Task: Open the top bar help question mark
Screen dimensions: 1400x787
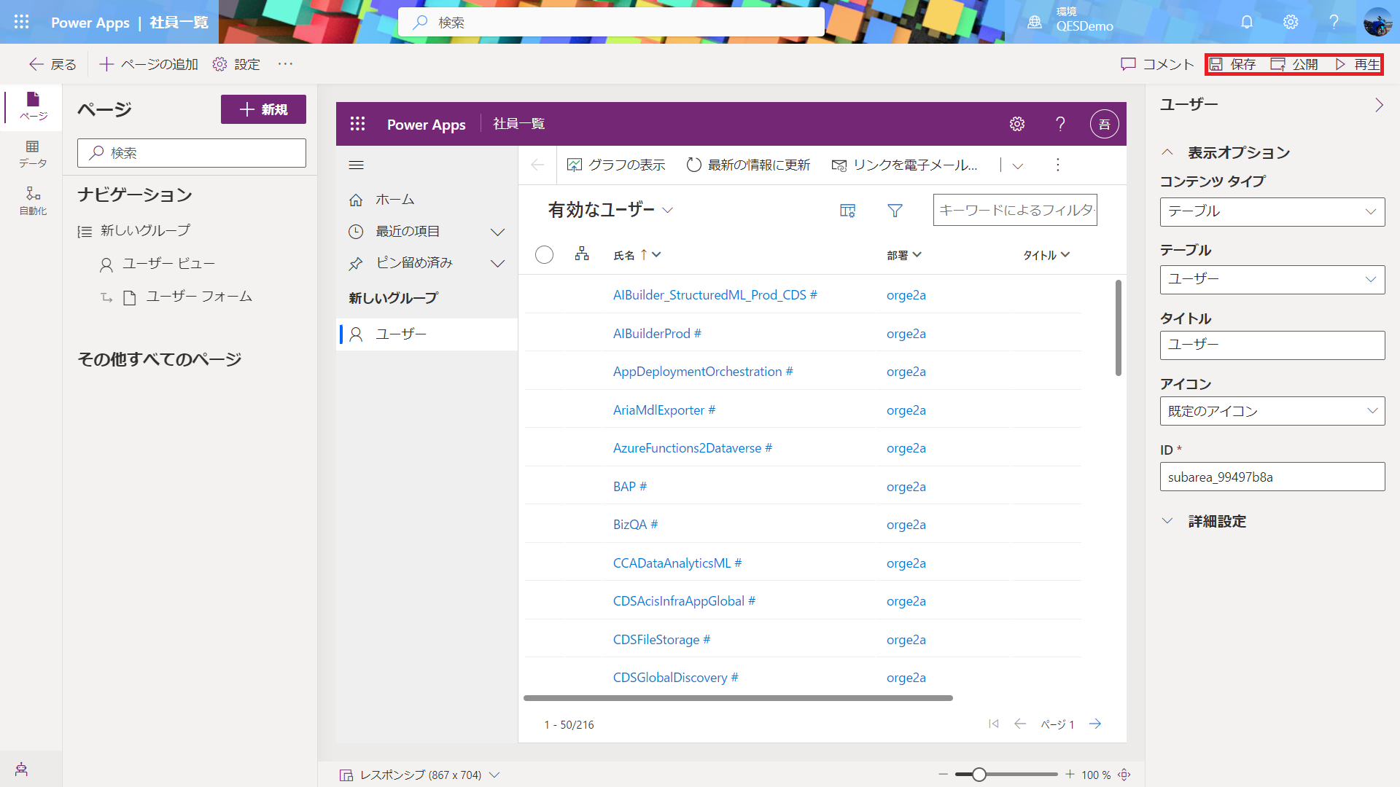Action: coord(1334,22)
